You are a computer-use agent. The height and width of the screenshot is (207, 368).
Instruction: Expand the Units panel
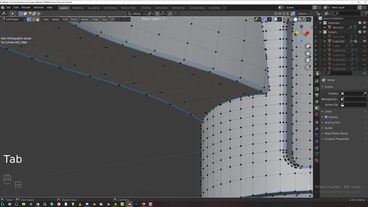328,112
